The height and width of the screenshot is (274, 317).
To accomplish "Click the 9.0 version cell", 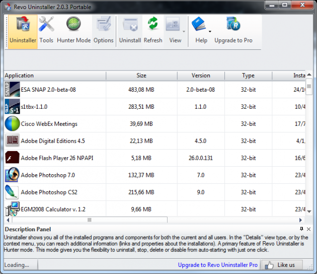I will [x=201, y=192].
